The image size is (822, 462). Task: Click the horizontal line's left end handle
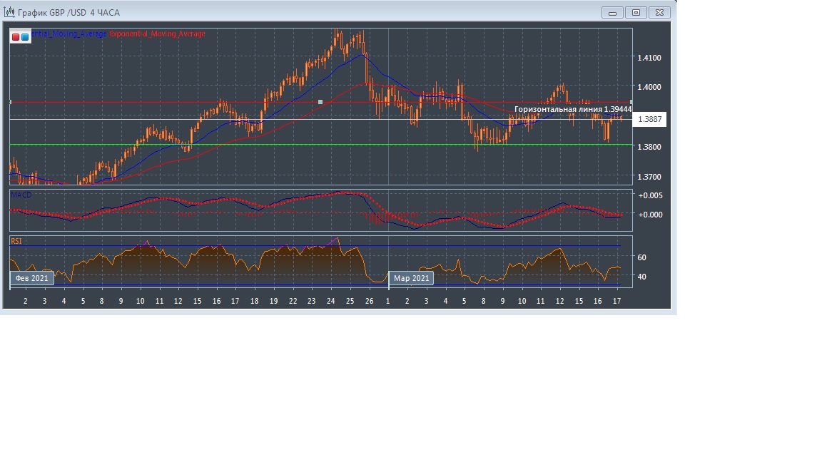click(11, 102)
